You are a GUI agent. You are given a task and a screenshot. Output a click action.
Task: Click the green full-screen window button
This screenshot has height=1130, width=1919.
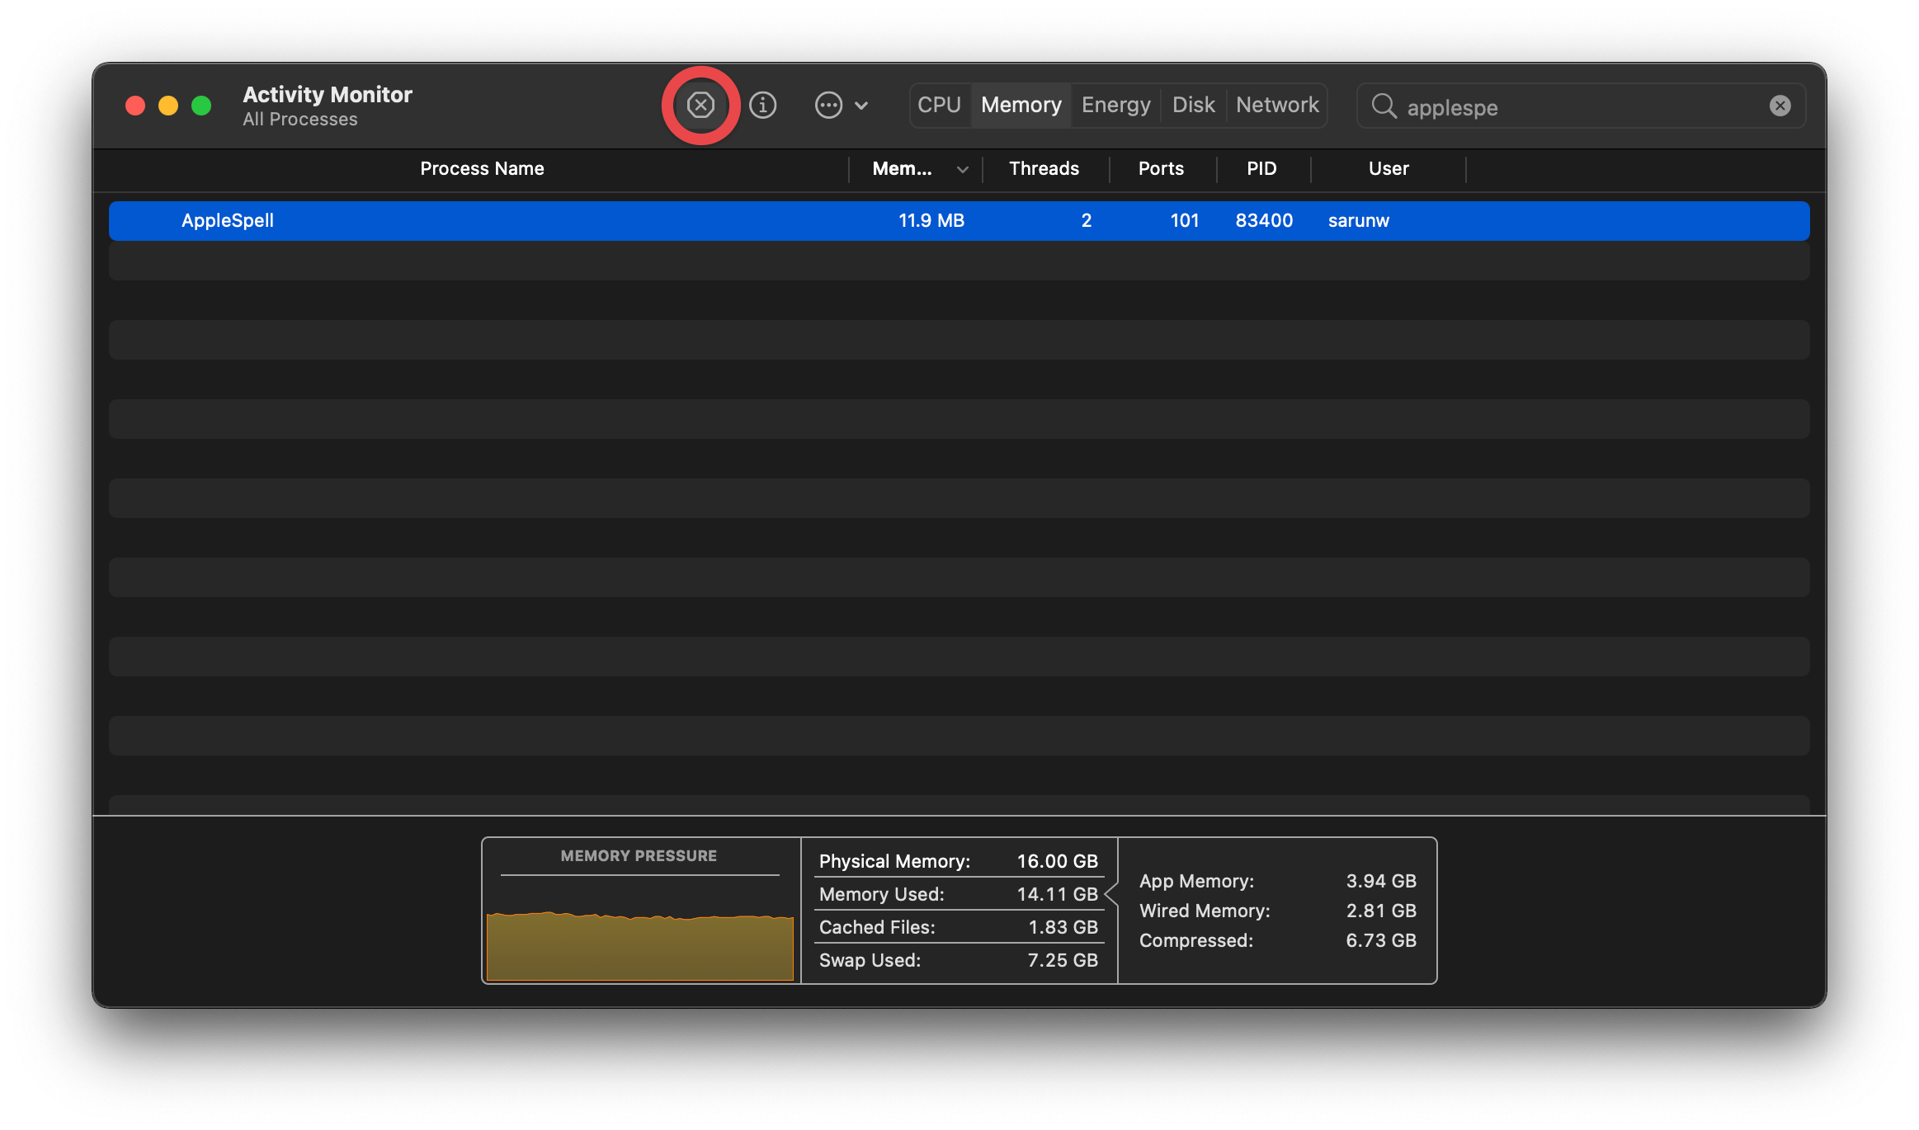[201, 106]
